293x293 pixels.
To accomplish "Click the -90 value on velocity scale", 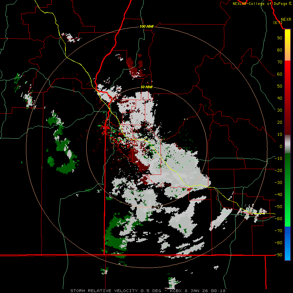I will pos(278,255).
